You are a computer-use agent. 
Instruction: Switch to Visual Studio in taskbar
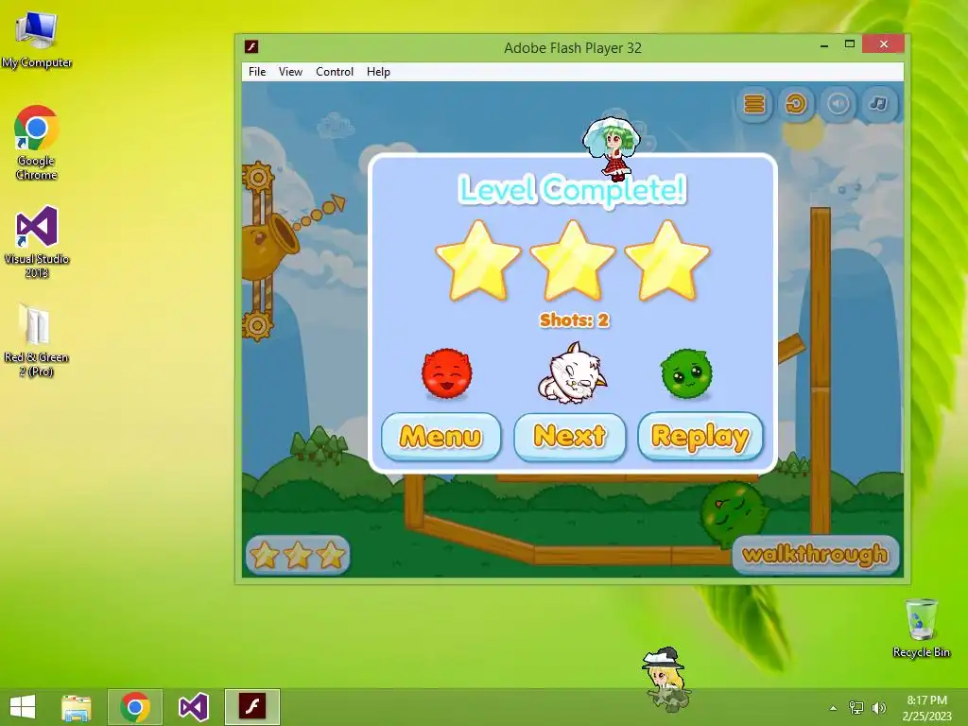click(x=193, y=707)
